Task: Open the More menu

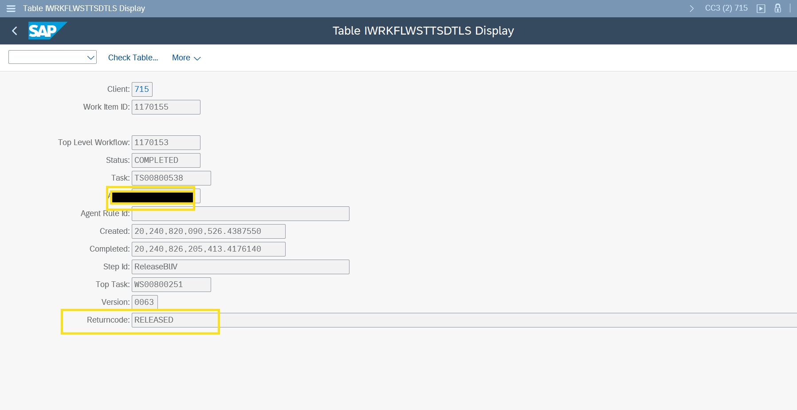Action: click(186, 58)
